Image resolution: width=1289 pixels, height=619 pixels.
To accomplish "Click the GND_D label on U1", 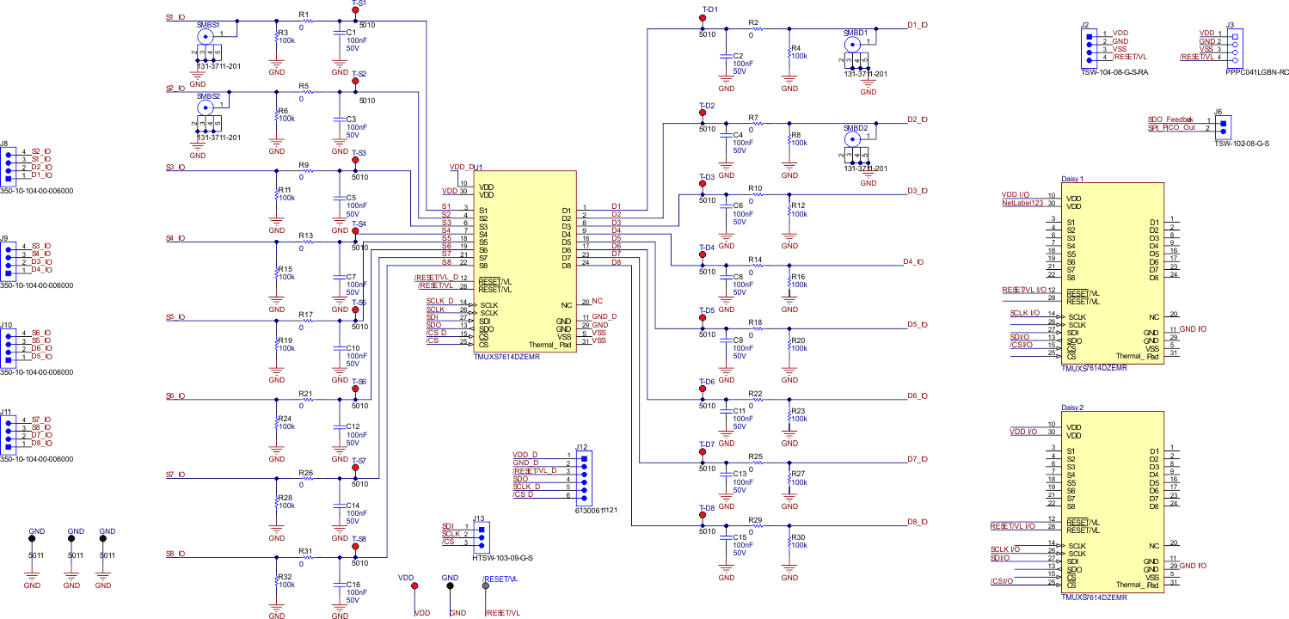I will (x=605, y=317).
